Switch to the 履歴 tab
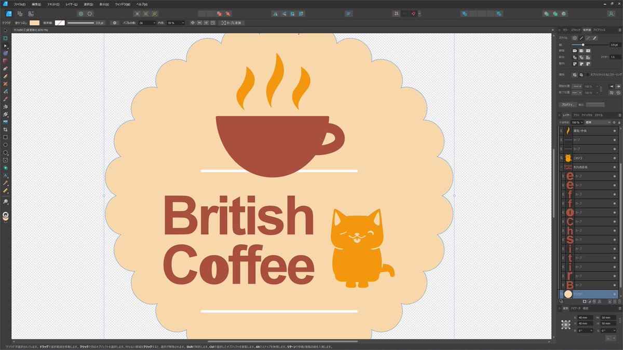Image resolution: width=623 pixels, height=350 pixels. coord(586,309)
